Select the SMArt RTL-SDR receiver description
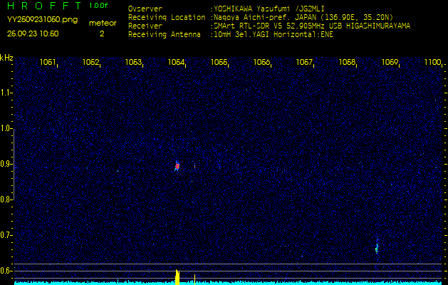 point(311,25)
